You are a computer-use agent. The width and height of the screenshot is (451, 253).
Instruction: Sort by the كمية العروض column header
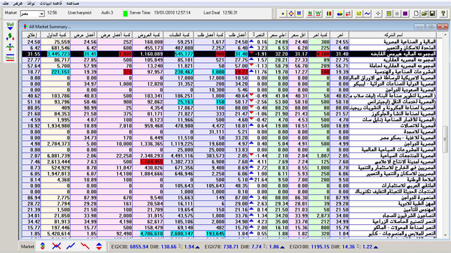tap(148, 35)
